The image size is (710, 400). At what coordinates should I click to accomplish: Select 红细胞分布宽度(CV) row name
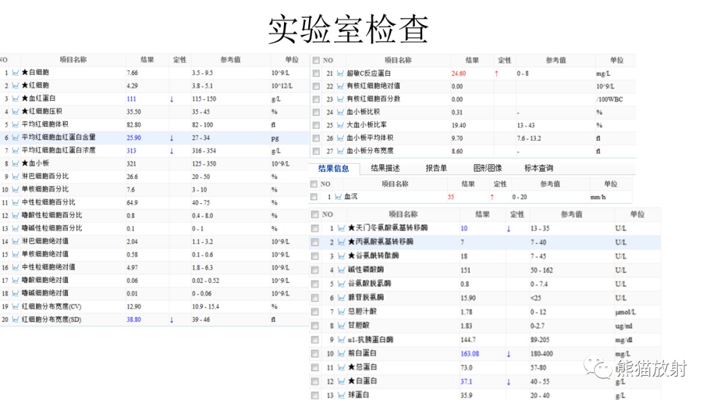[52, 307]
